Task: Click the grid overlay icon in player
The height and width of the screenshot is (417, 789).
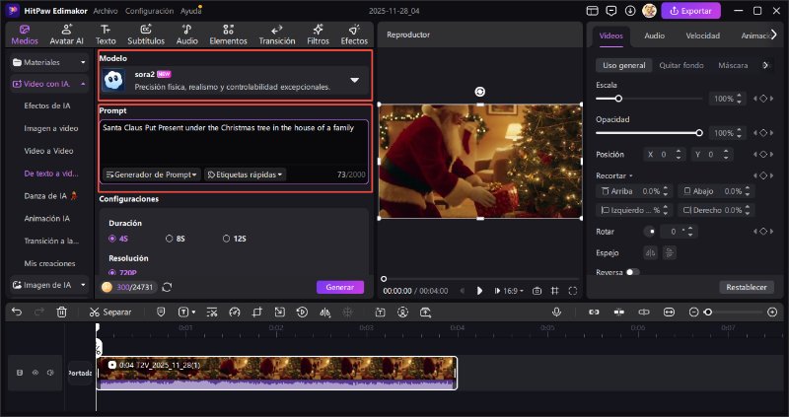Action: click(x=554, y=291)
